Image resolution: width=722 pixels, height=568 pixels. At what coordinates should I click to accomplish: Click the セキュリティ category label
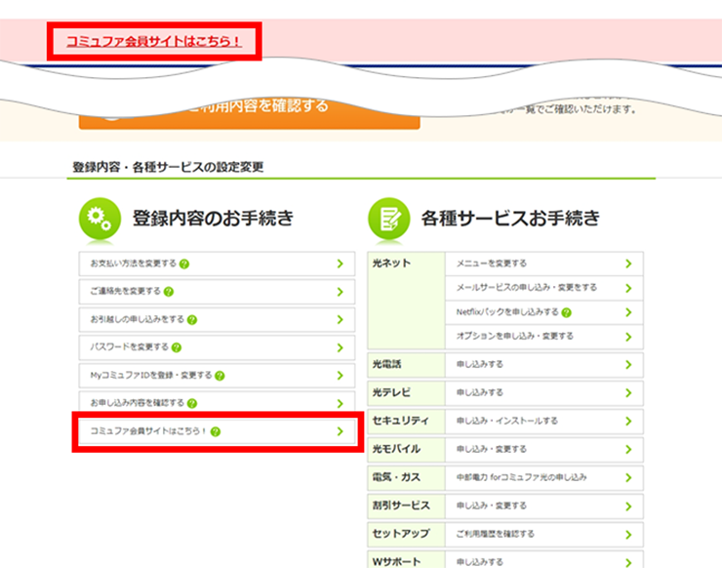pyautogui.click(x=400, y=421)
